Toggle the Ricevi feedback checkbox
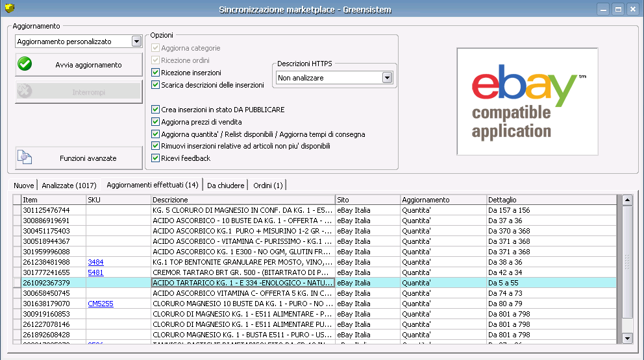The width and height of the screenshot is (644, 360). [x=155, y=158]
